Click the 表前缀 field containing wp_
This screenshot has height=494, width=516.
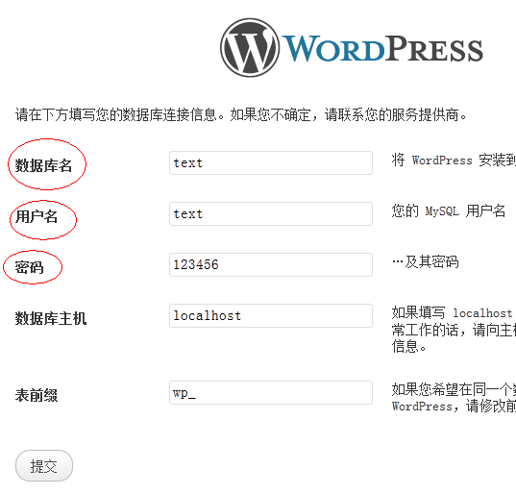271,393
